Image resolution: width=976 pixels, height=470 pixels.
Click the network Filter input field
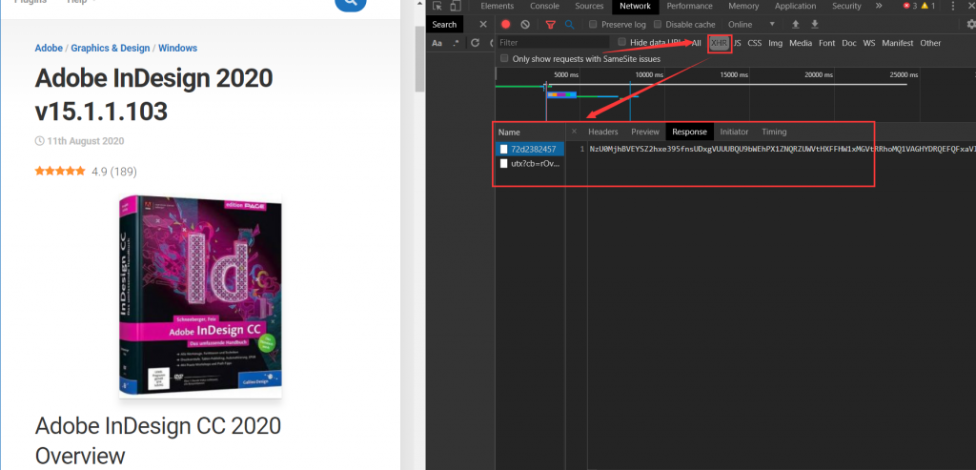click(553, 42)
